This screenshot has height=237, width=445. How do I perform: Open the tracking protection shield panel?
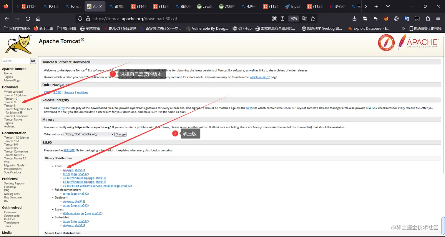80,19
